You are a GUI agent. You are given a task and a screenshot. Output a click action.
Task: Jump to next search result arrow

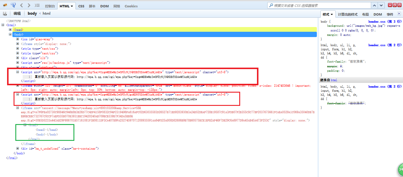click(381, 5)
